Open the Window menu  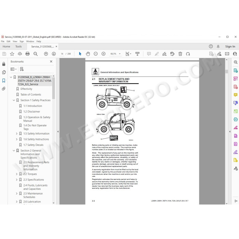30,41
